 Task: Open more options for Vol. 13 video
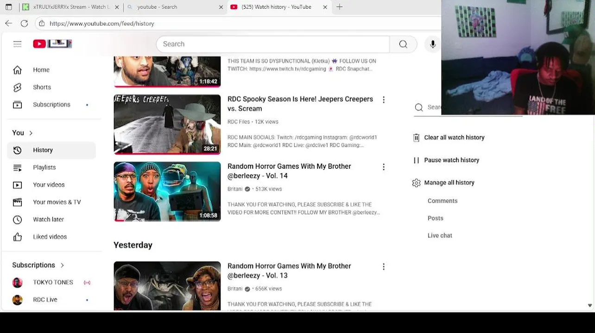[x=384, y=267]
